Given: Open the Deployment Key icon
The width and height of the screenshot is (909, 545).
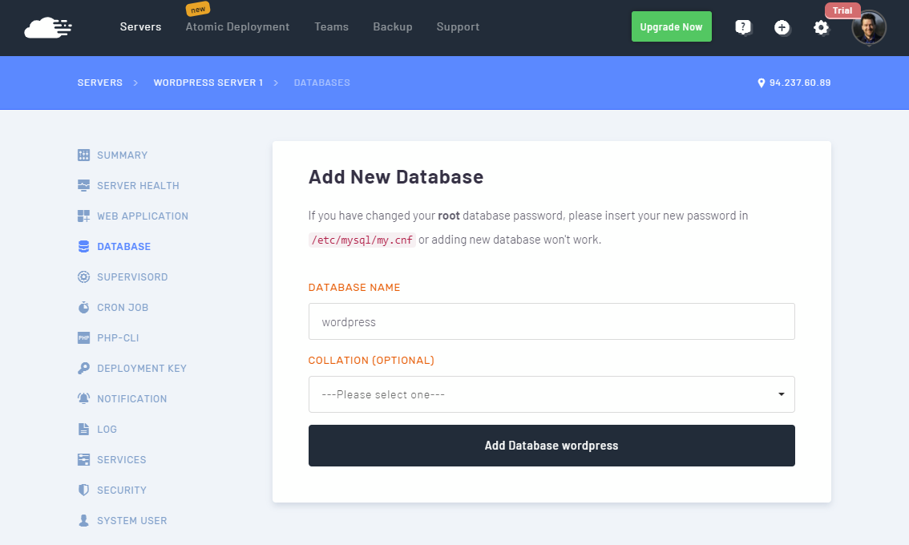Looking at the screenshot, I should (84, 369).
